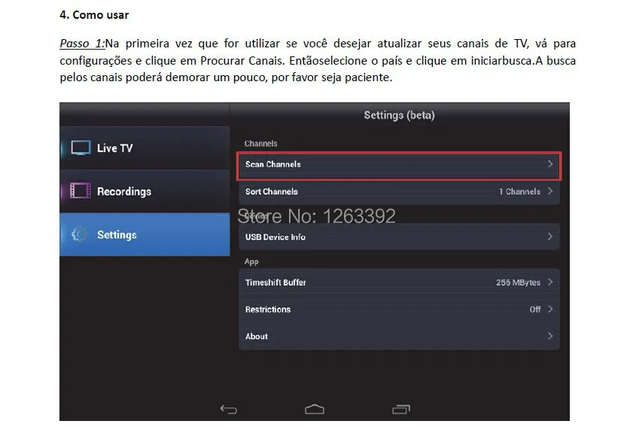Image resolution: width=633 pixels, height=433 pixels.
Task: Click the 'Channels' section header
Action: (x=260, y=144)
